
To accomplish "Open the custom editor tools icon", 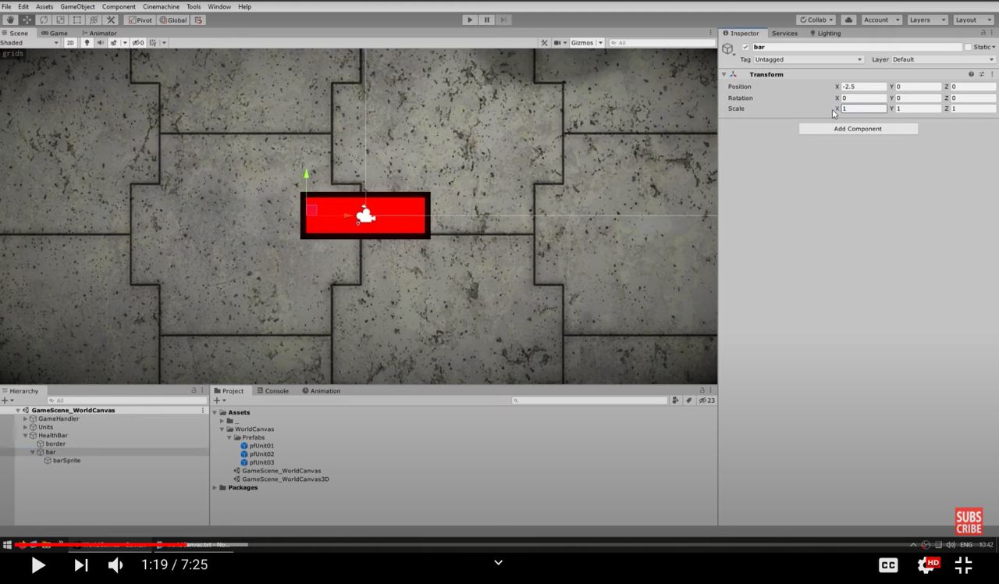I will (x=111, y=20).
